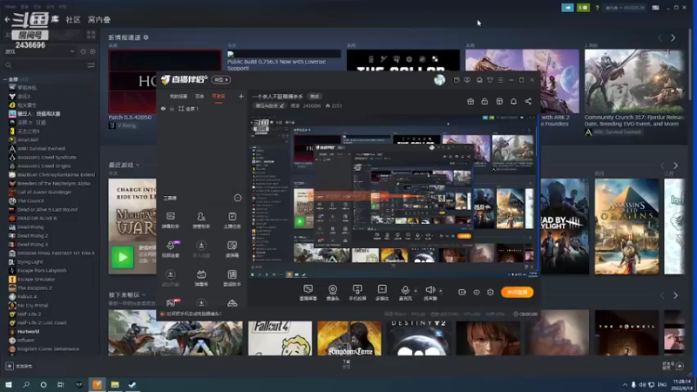Select second scene tab in stream companion
The image size is (697, 392).
(200, 96)
